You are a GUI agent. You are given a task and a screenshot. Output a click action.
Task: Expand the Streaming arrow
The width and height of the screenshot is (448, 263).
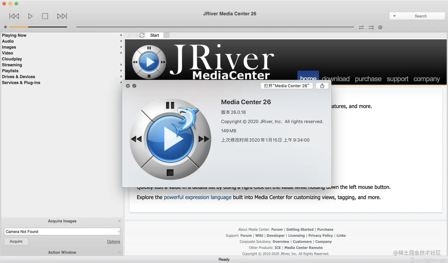[121, 65]
